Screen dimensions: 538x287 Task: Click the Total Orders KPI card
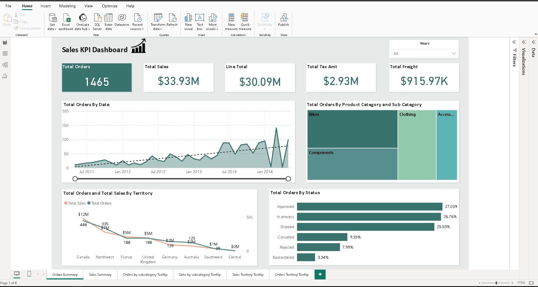[x=97, y=78]
